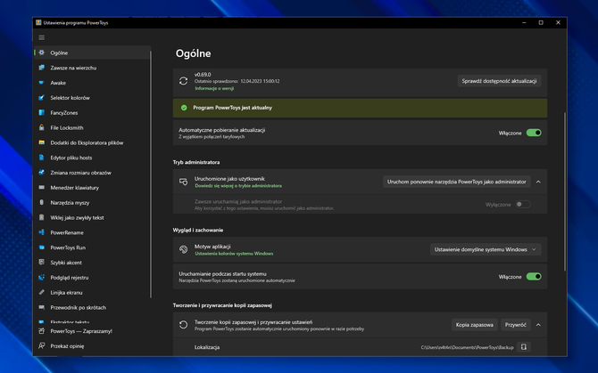Click the update refresh icon near v0.69.0
The image size is (598, 373).
point(184,81)
